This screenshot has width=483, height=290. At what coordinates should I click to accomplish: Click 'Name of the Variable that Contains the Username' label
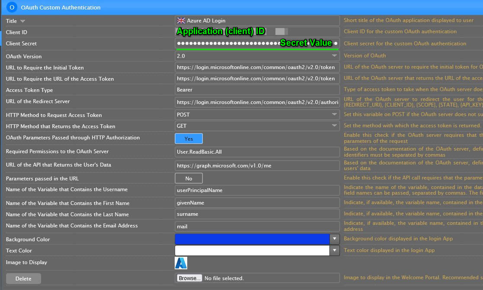coord(67,189)
